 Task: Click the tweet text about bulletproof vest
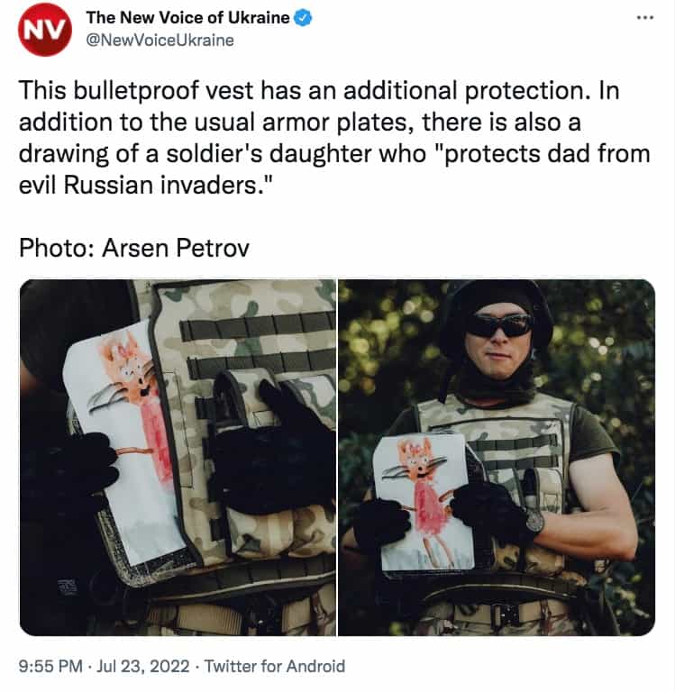pos(334,137)
